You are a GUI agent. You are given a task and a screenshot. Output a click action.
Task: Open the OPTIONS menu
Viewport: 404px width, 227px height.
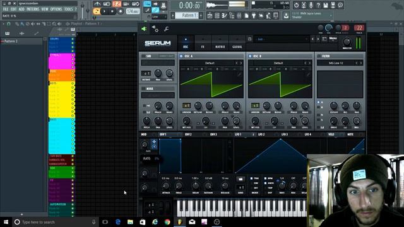(x=56, y=9)
